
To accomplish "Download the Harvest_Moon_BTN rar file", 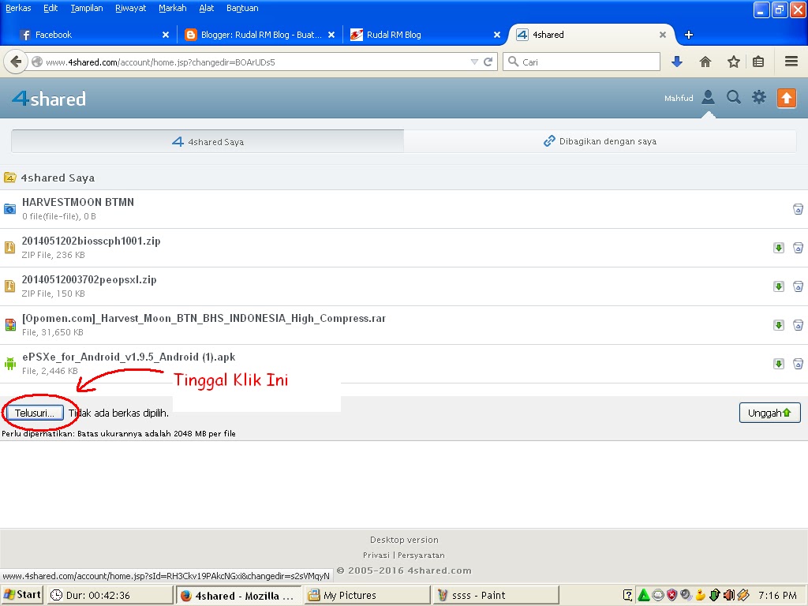I will [x=779, y=325].
